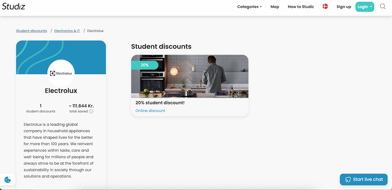Viewport: 392px width, 190px height.
Task: Click the Studiz logo
Action: pos(13,7)
